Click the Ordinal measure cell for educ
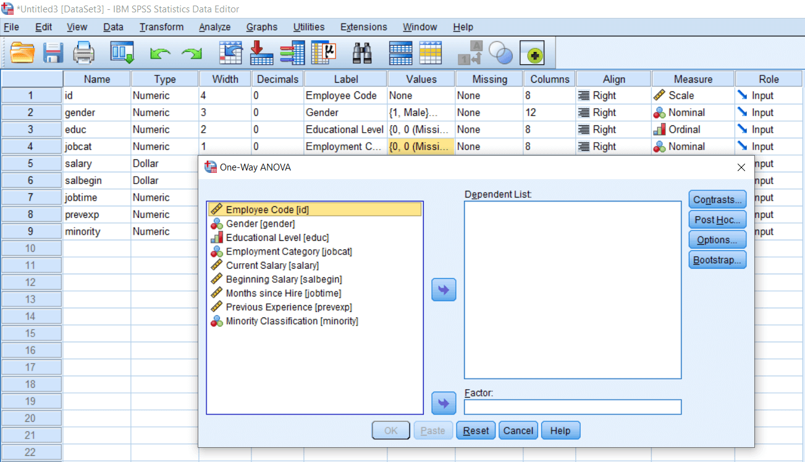Image resolution: width=805 pixels, height=462 pixels. (693, 130)
